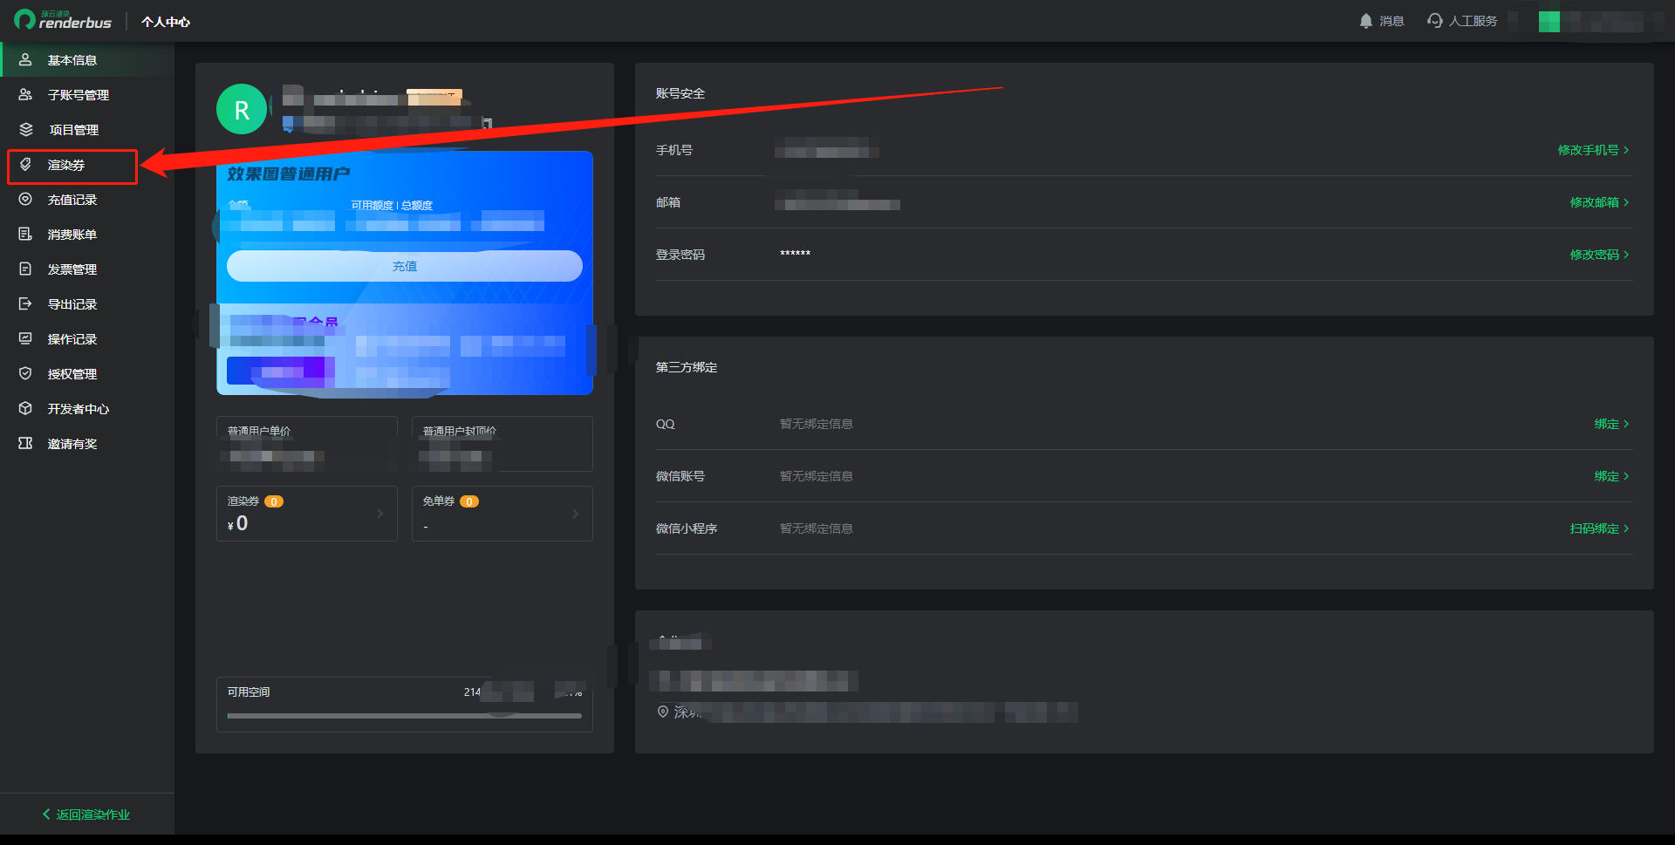Click 修改邮箱 link
The width and height of the screenshot is (1675, 845).
click(1594, 202)
